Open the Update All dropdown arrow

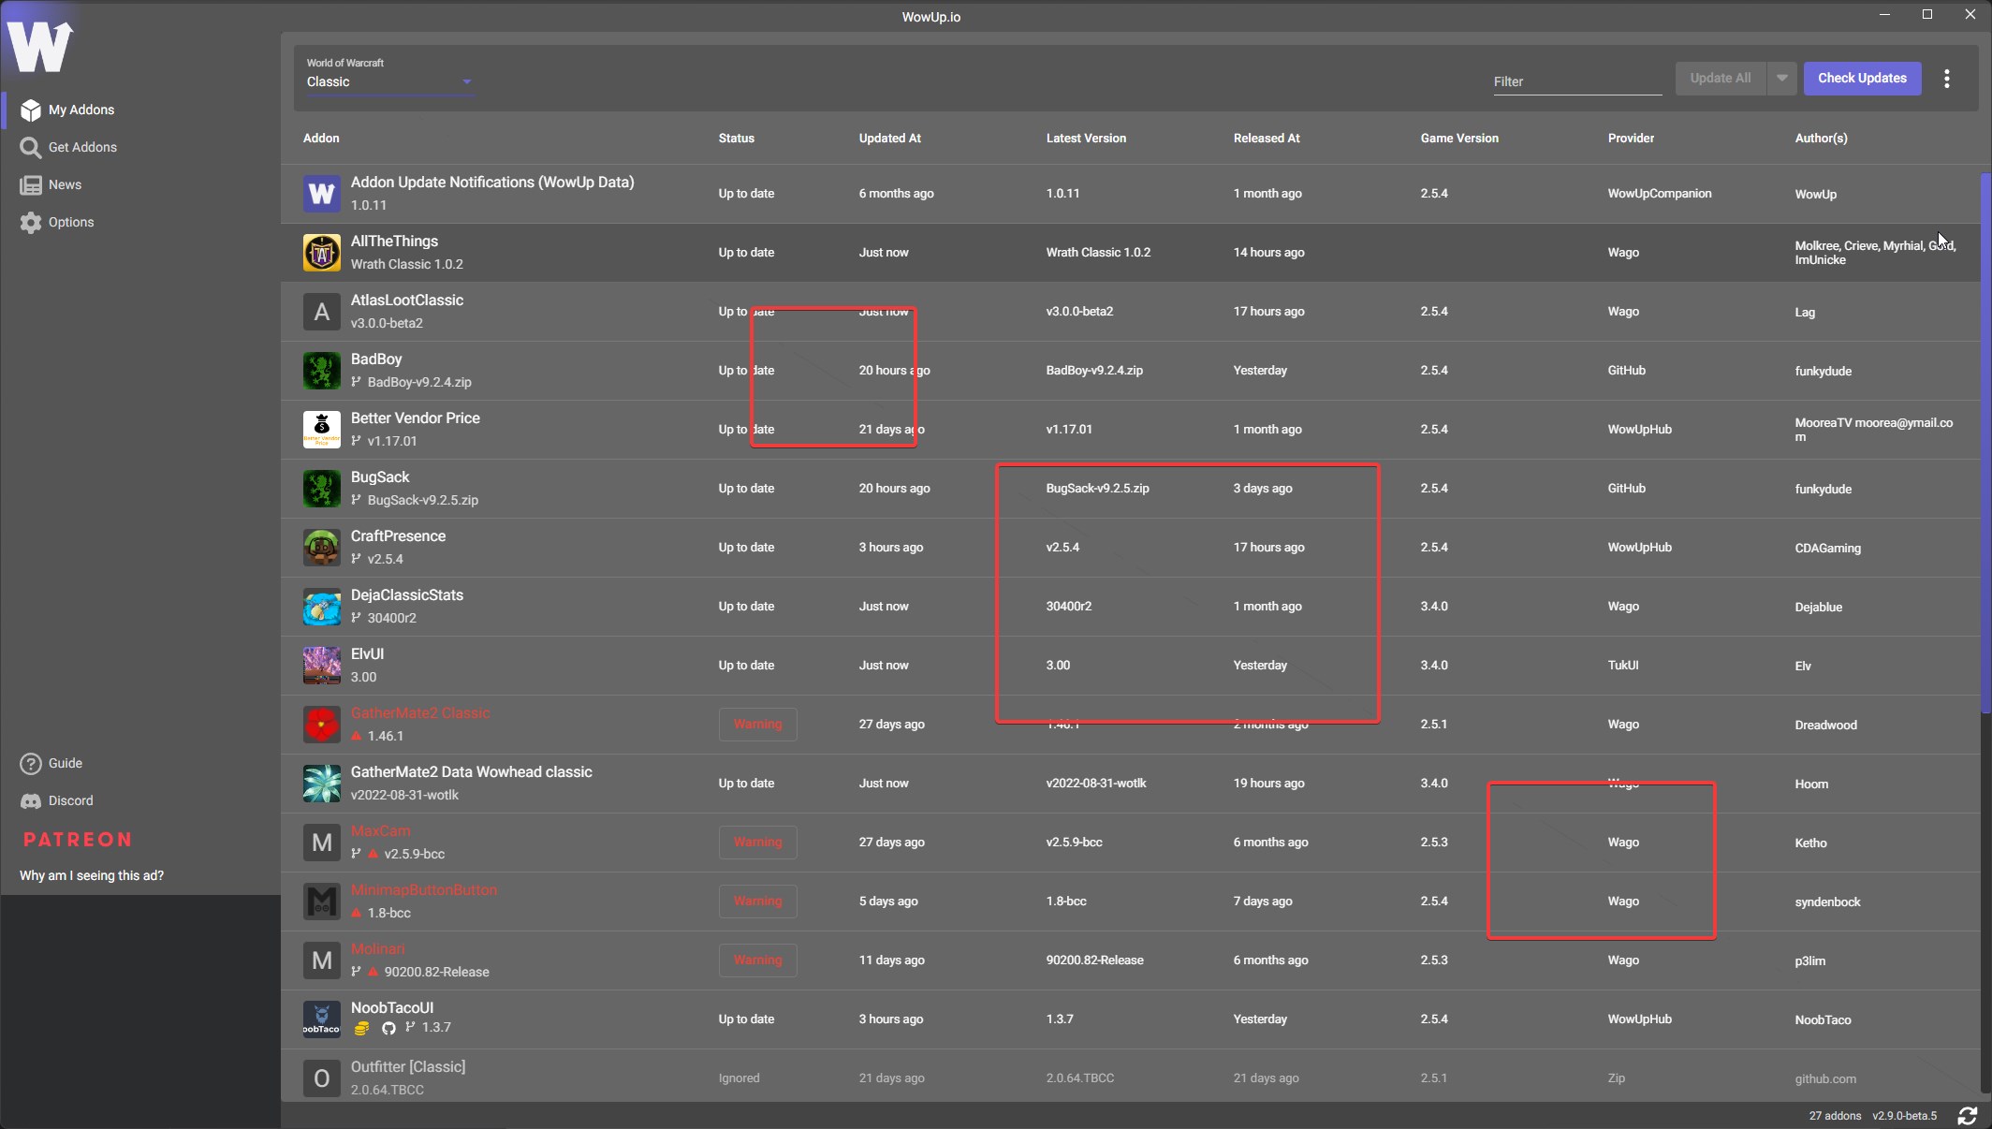point(1781,79)
